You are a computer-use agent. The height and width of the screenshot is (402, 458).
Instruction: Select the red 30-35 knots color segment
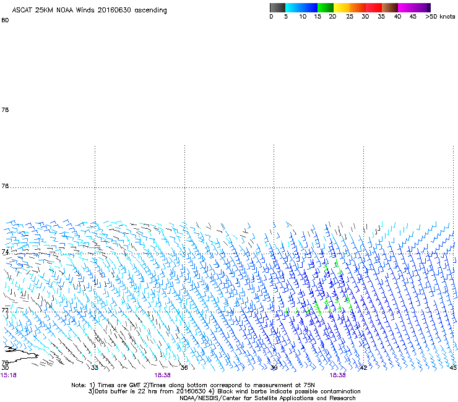[x=374, y=7]
